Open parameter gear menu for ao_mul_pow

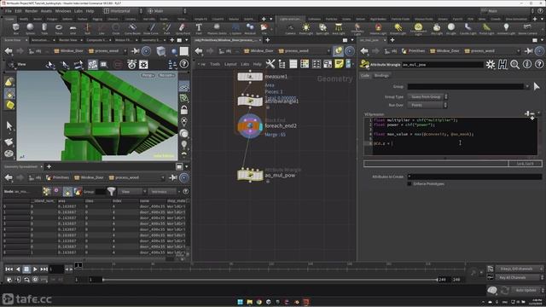[491, 65]
